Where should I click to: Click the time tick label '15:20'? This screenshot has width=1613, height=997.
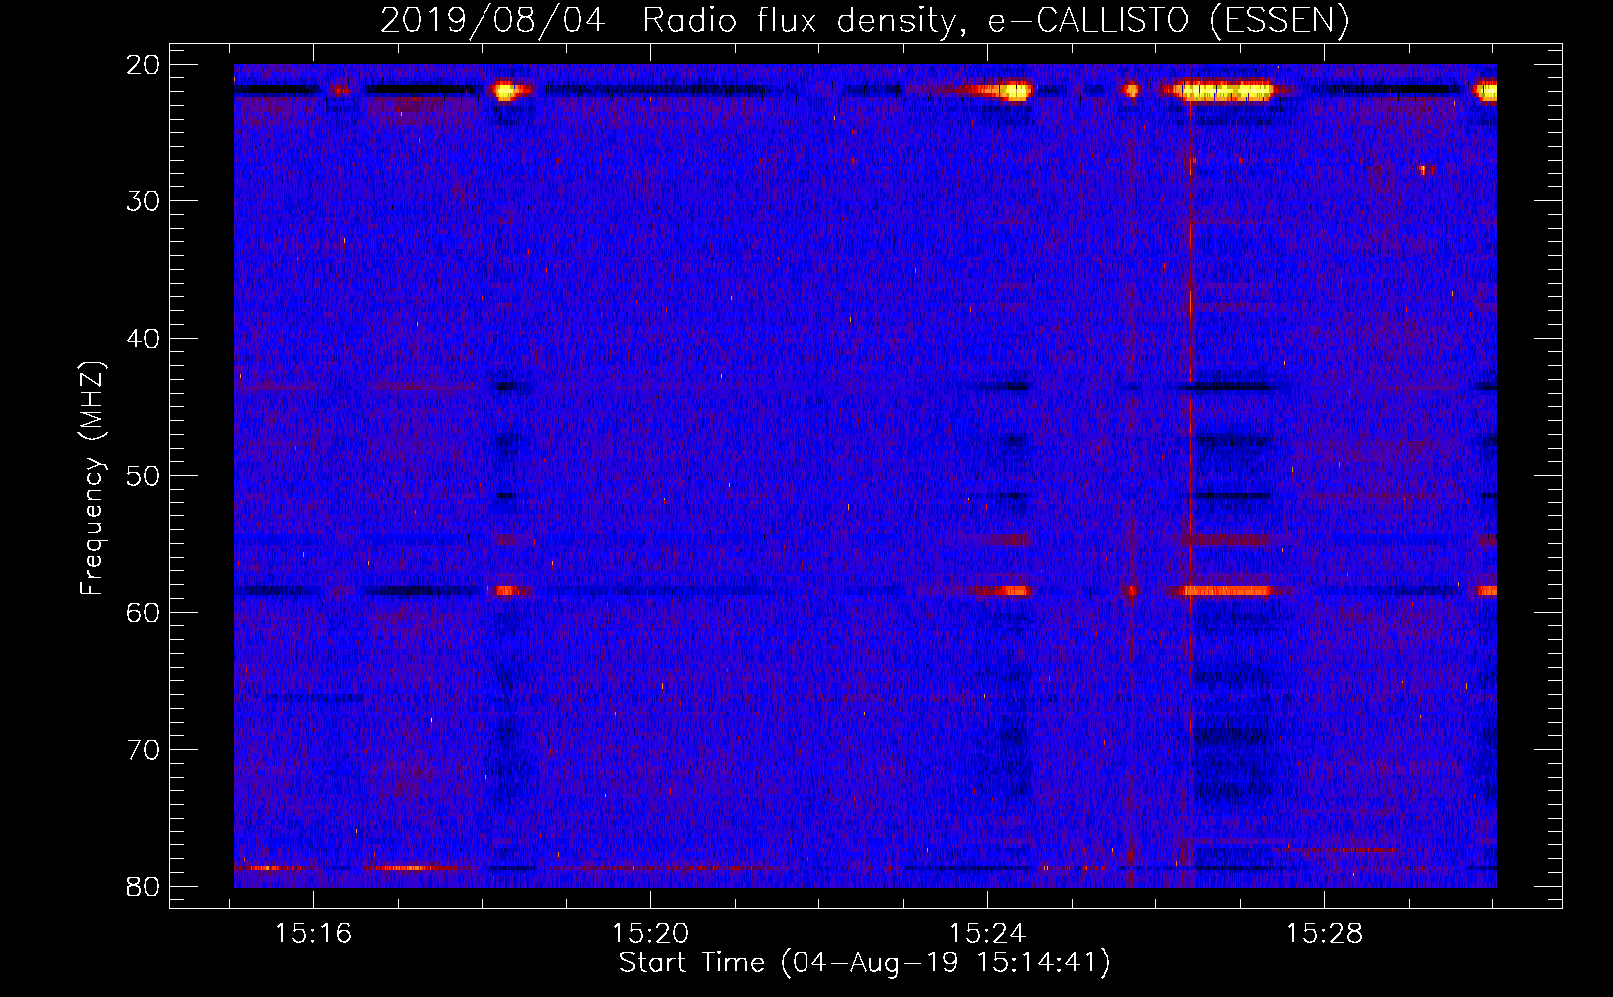(x=651, y=934)
